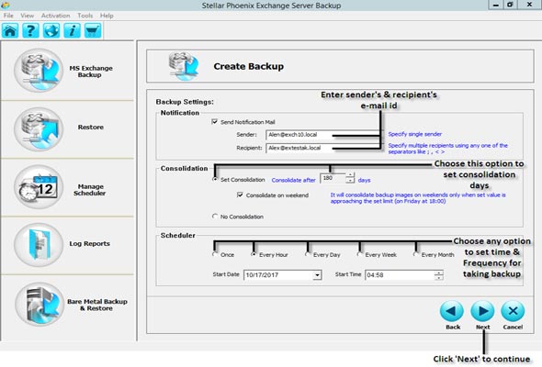Click 'Specify single sender' hint text
This screenshot has width=542, height=367.
click(415, 134)
